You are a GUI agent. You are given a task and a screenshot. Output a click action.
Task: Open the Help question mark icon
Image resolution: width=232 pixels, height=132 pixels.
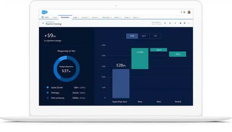pos(181,12)
